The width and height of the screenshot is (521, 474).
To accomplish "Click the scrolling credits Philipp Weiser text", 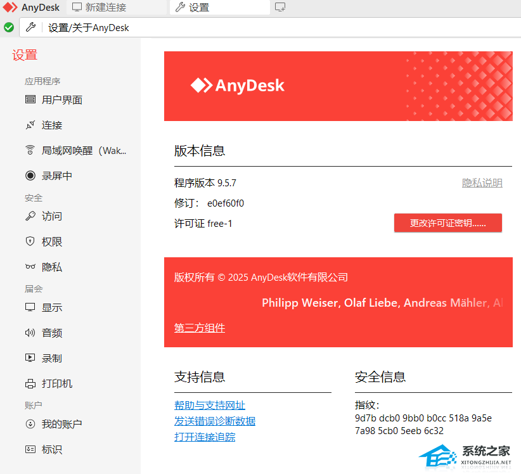I will pyautogui.click(x=382, y=303).
